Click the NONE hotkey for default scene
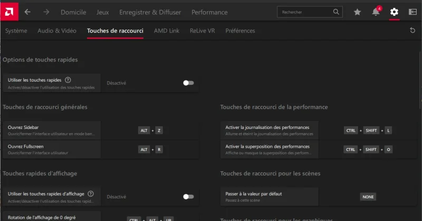422x221 pixels. point(368,197)
